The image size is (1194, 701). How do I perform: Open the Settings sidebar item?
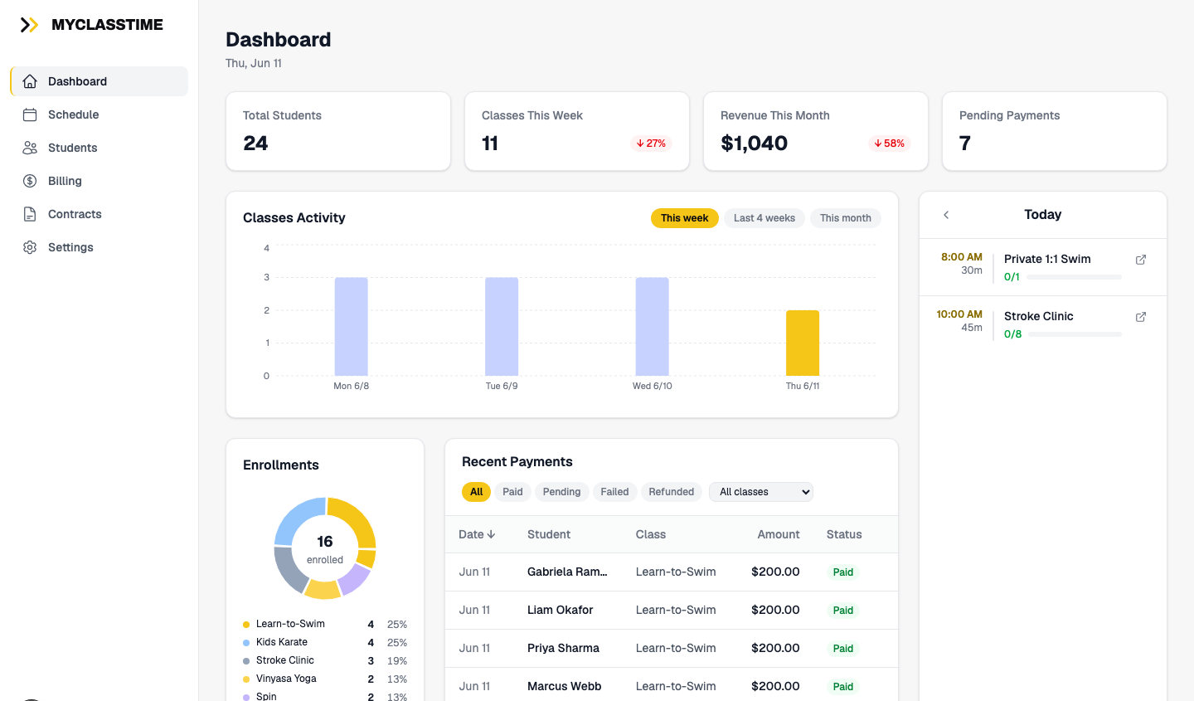point(99,247)
